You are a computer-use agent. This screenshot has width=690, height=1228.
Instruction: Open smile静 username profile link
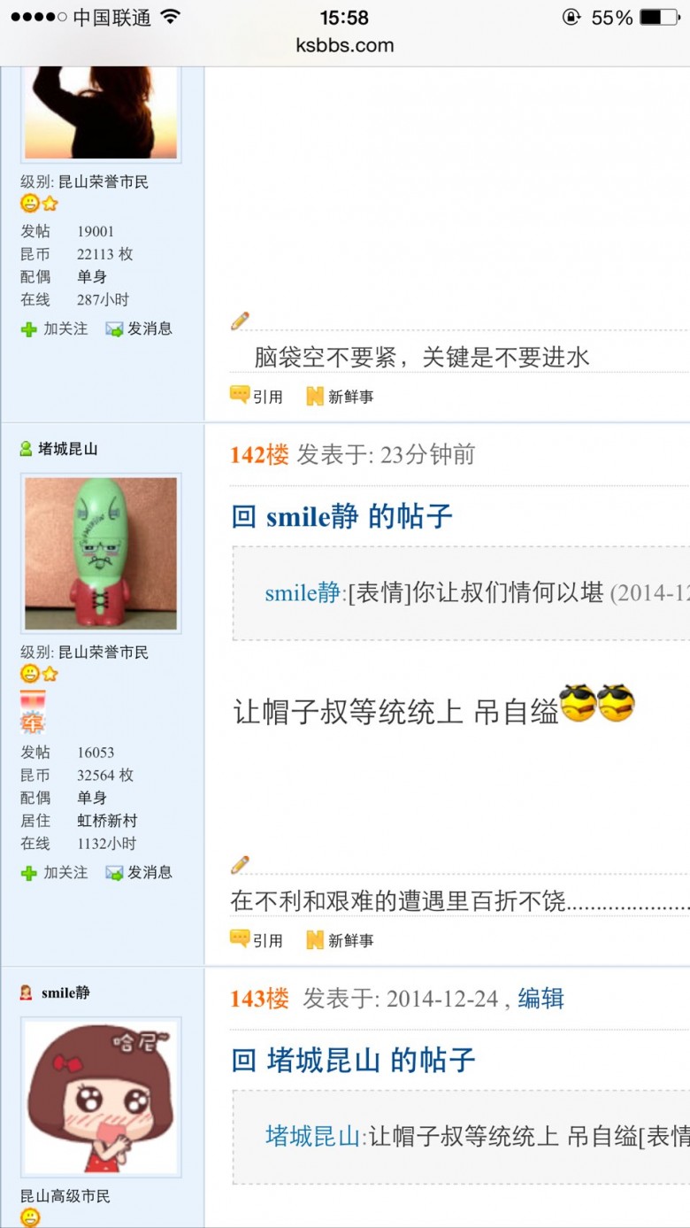tap(65, 992)
